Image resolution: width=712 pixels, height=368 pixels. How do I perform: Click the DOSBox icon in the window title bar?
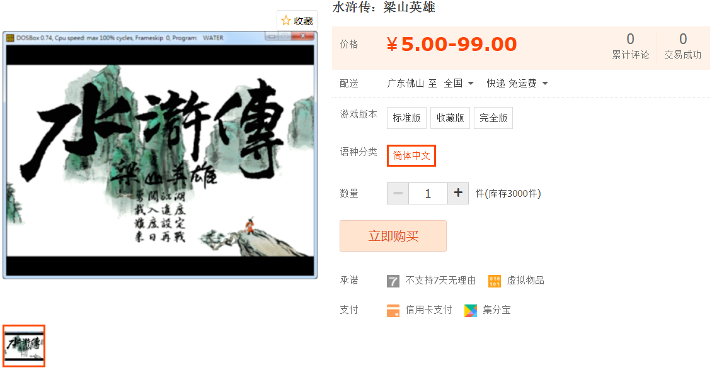point(11,38)
